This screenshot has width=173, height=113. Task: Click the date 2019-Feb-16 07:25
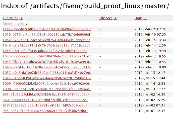pos(150,35)
